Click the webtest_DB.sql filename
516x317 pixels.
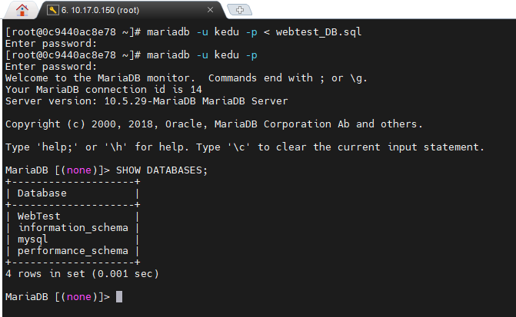point(306,32)
